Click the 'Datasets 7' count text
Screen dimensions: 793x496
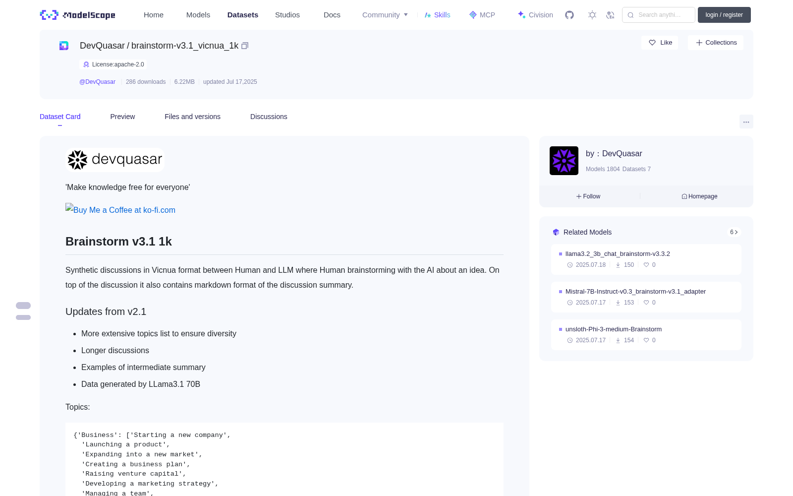[636, 169]
